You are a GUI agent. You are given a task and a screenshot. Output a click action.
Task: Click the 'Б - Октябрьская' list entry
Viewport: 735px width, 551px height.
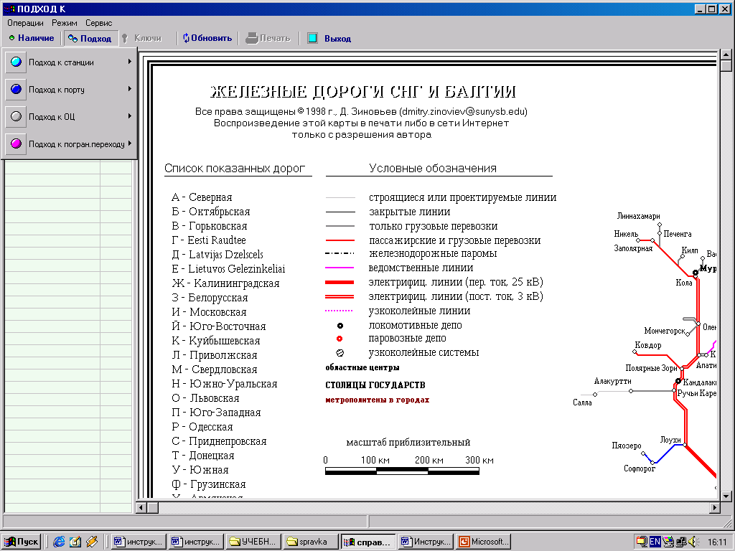tap(210, 212)
